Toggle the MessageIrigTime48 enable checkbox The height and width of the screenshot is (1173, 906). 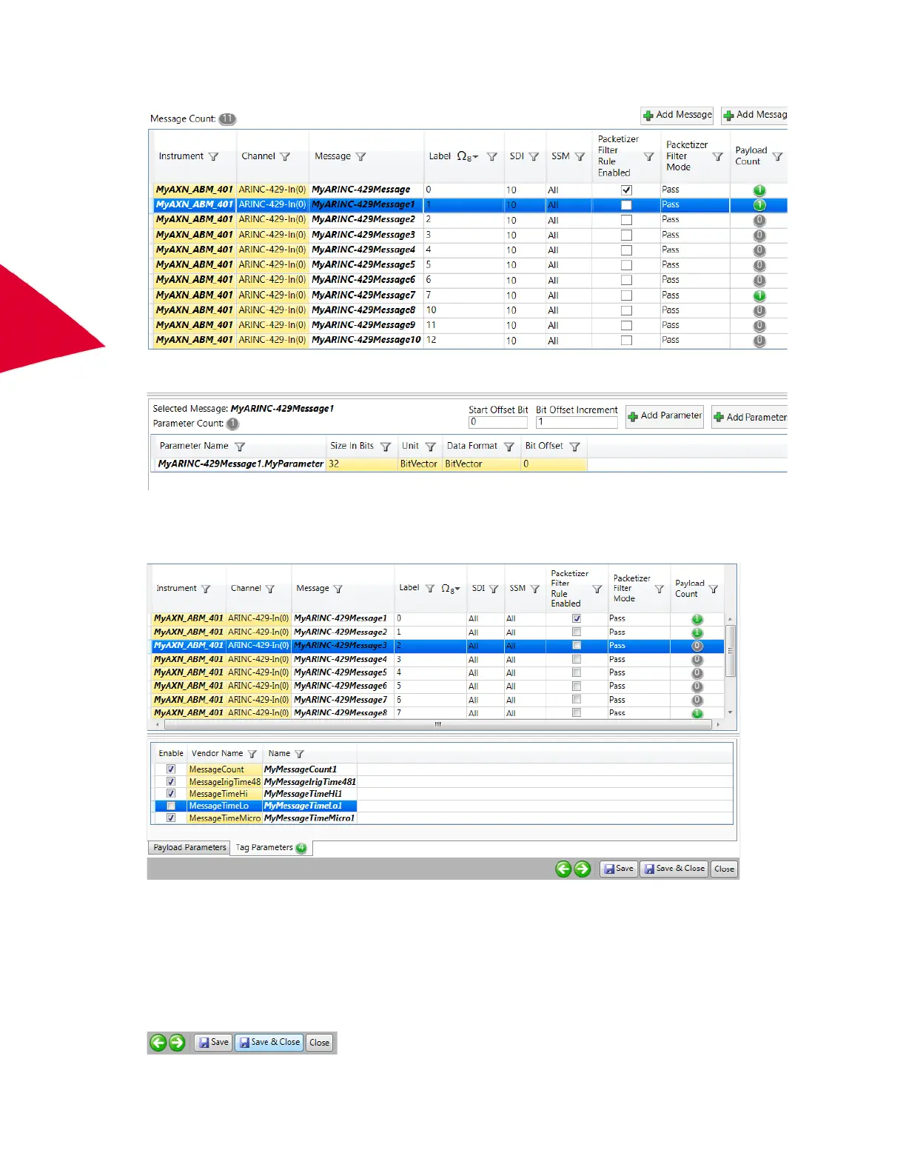171,781
